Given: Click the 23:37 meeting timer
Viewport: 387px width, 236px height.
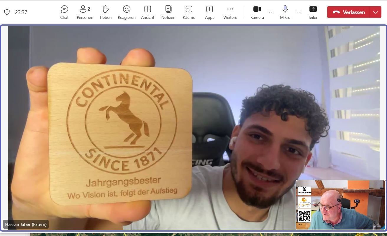Looking at the screenshot, I should pyautogui.click(x=21, y=12).
